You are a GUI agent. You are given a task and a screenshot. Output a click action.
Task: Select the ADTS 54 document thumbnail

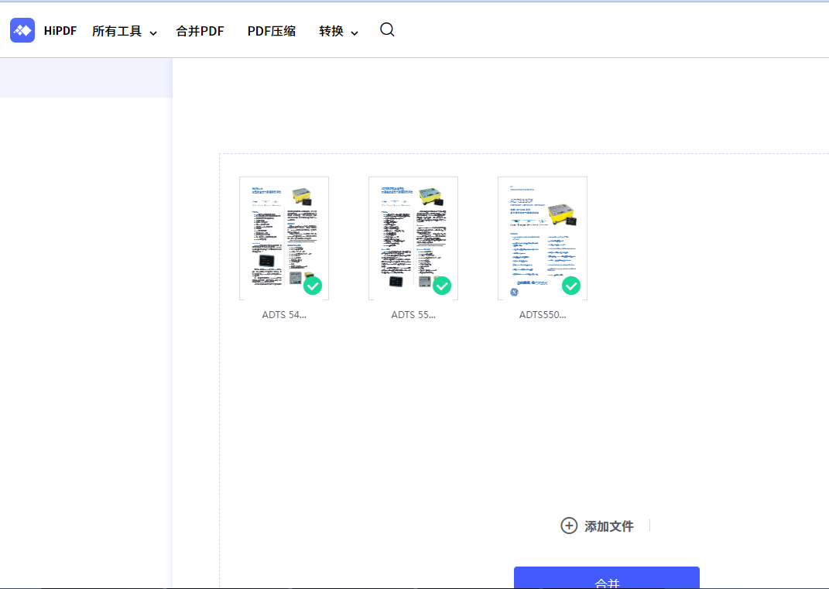[283, 237]
